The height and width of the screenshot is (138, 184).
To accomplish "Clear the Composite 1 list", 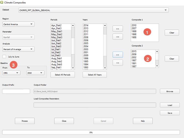I will 172,33.
